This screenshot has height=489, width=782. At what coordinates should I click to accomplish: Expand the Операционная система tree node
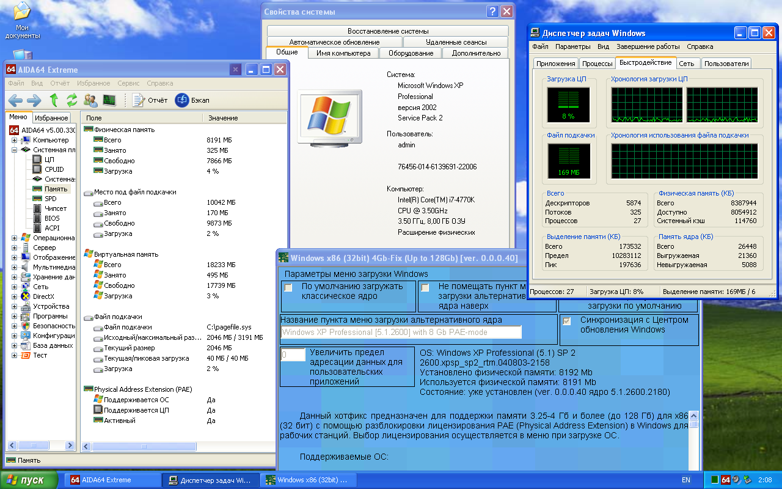[15, 238]
